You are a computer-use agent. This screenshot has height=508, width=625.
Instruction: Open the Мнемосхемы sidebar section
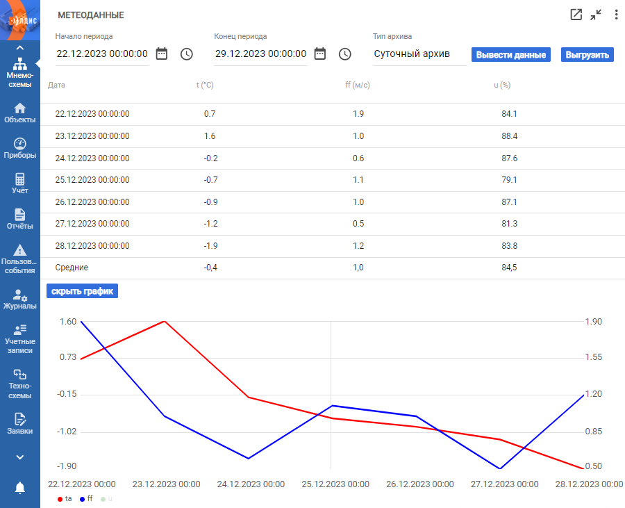20,72
